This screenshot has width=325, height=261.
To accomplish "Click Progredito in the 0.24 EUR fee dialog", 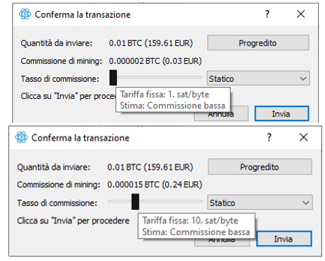I will [260, 167].
